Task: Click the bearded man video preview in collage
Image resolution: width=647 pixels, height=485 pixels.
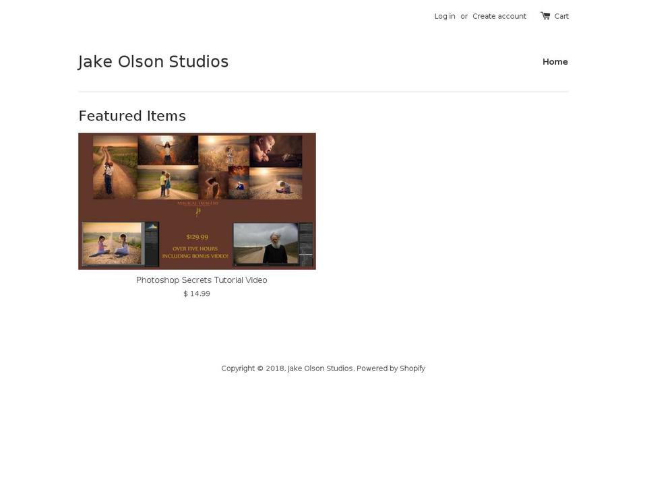Action: pyautogui.click(x=273, y=244)
